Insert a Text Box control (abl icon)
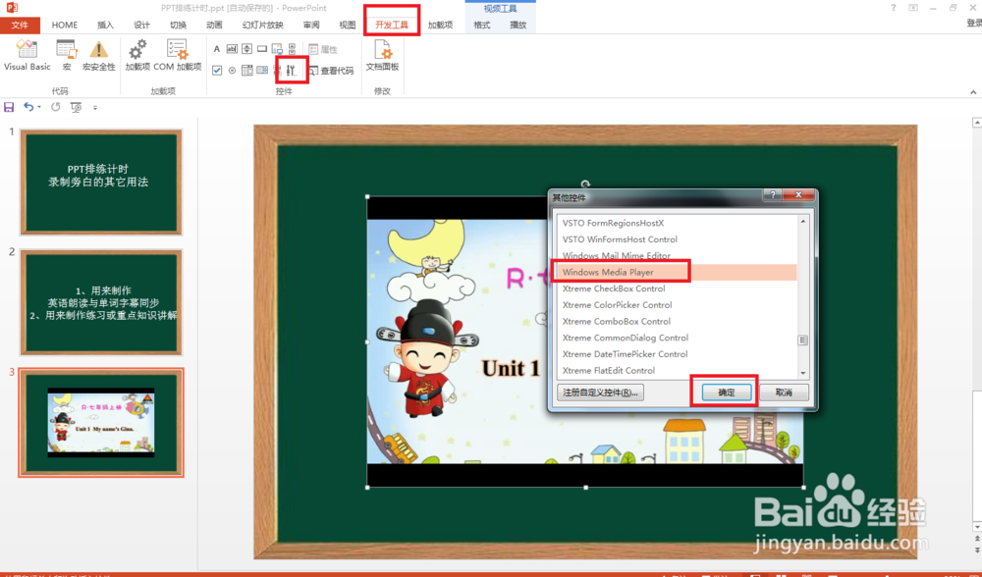This screenshot has height=577, width=982. 232,49
